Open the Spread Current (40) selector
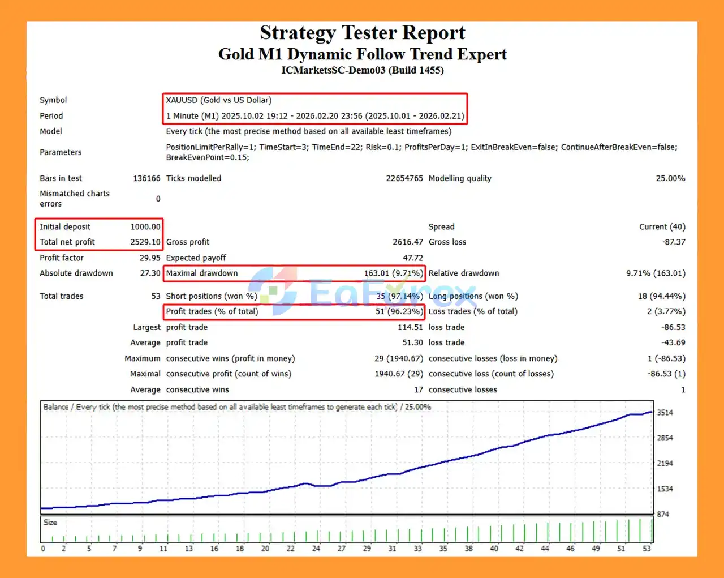Image resolution: width=724 pixels, height=578 pixels. [662, 226]
